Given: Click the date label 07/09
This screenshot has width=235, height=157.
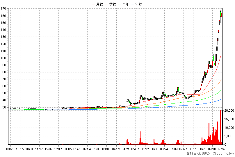Looking at the screenshot, I should tap(174, 149).
